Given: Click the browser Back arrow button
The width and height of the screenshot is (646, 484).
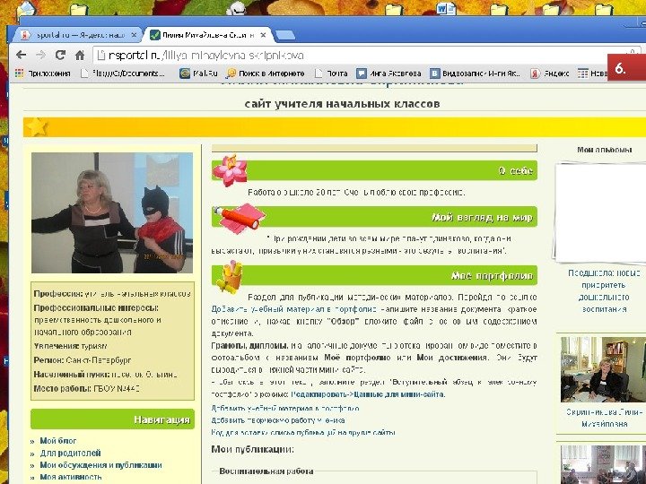Looking at the screenshot, I should click(x=22, y=55).
